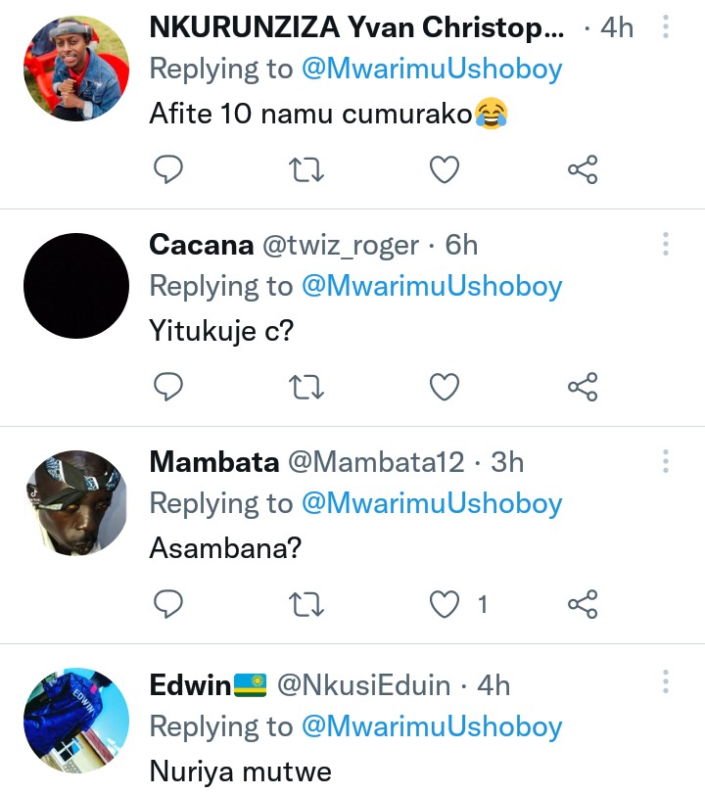The width and height of the screenshot is (705, 795).
Task: Open more options for Cacana's tweet
Action: tap(666, 245)
